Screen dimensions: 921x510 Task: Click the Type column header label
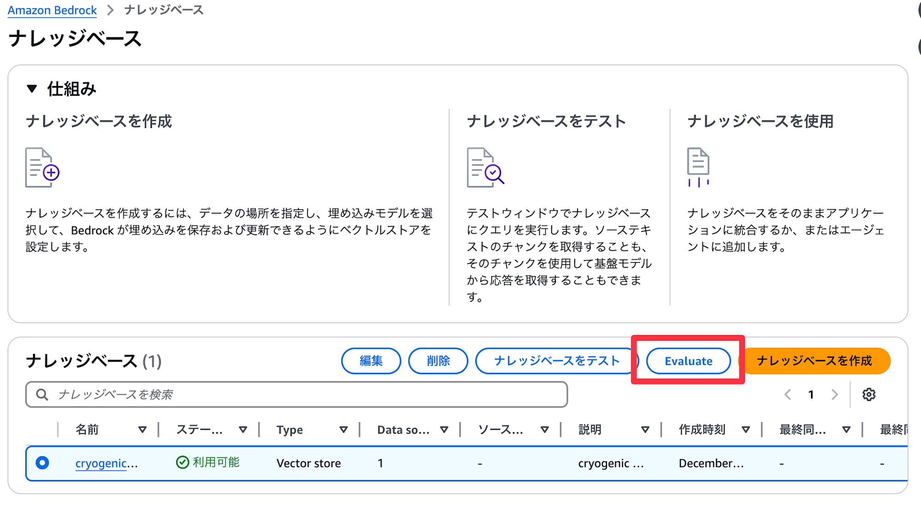(x=290, y=430)
